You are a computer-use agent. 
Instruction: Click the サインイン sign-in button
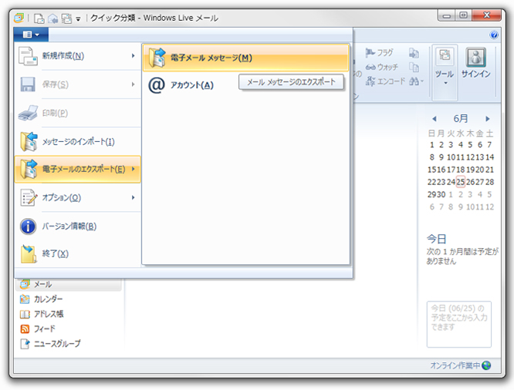[x=476, y=63]
